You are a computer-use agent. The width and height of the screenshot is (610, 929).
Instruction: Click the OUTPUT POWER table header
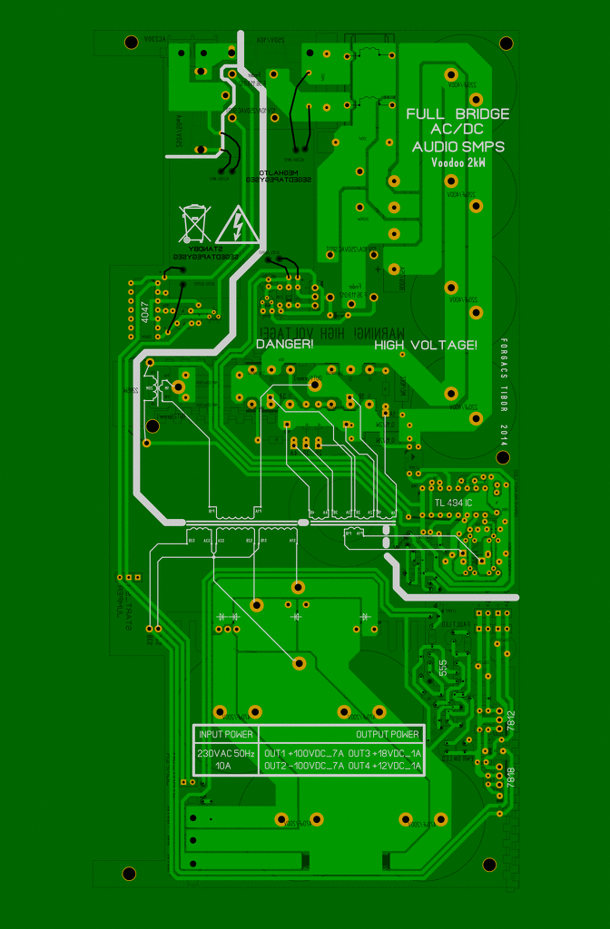click(x=387, y=734)
